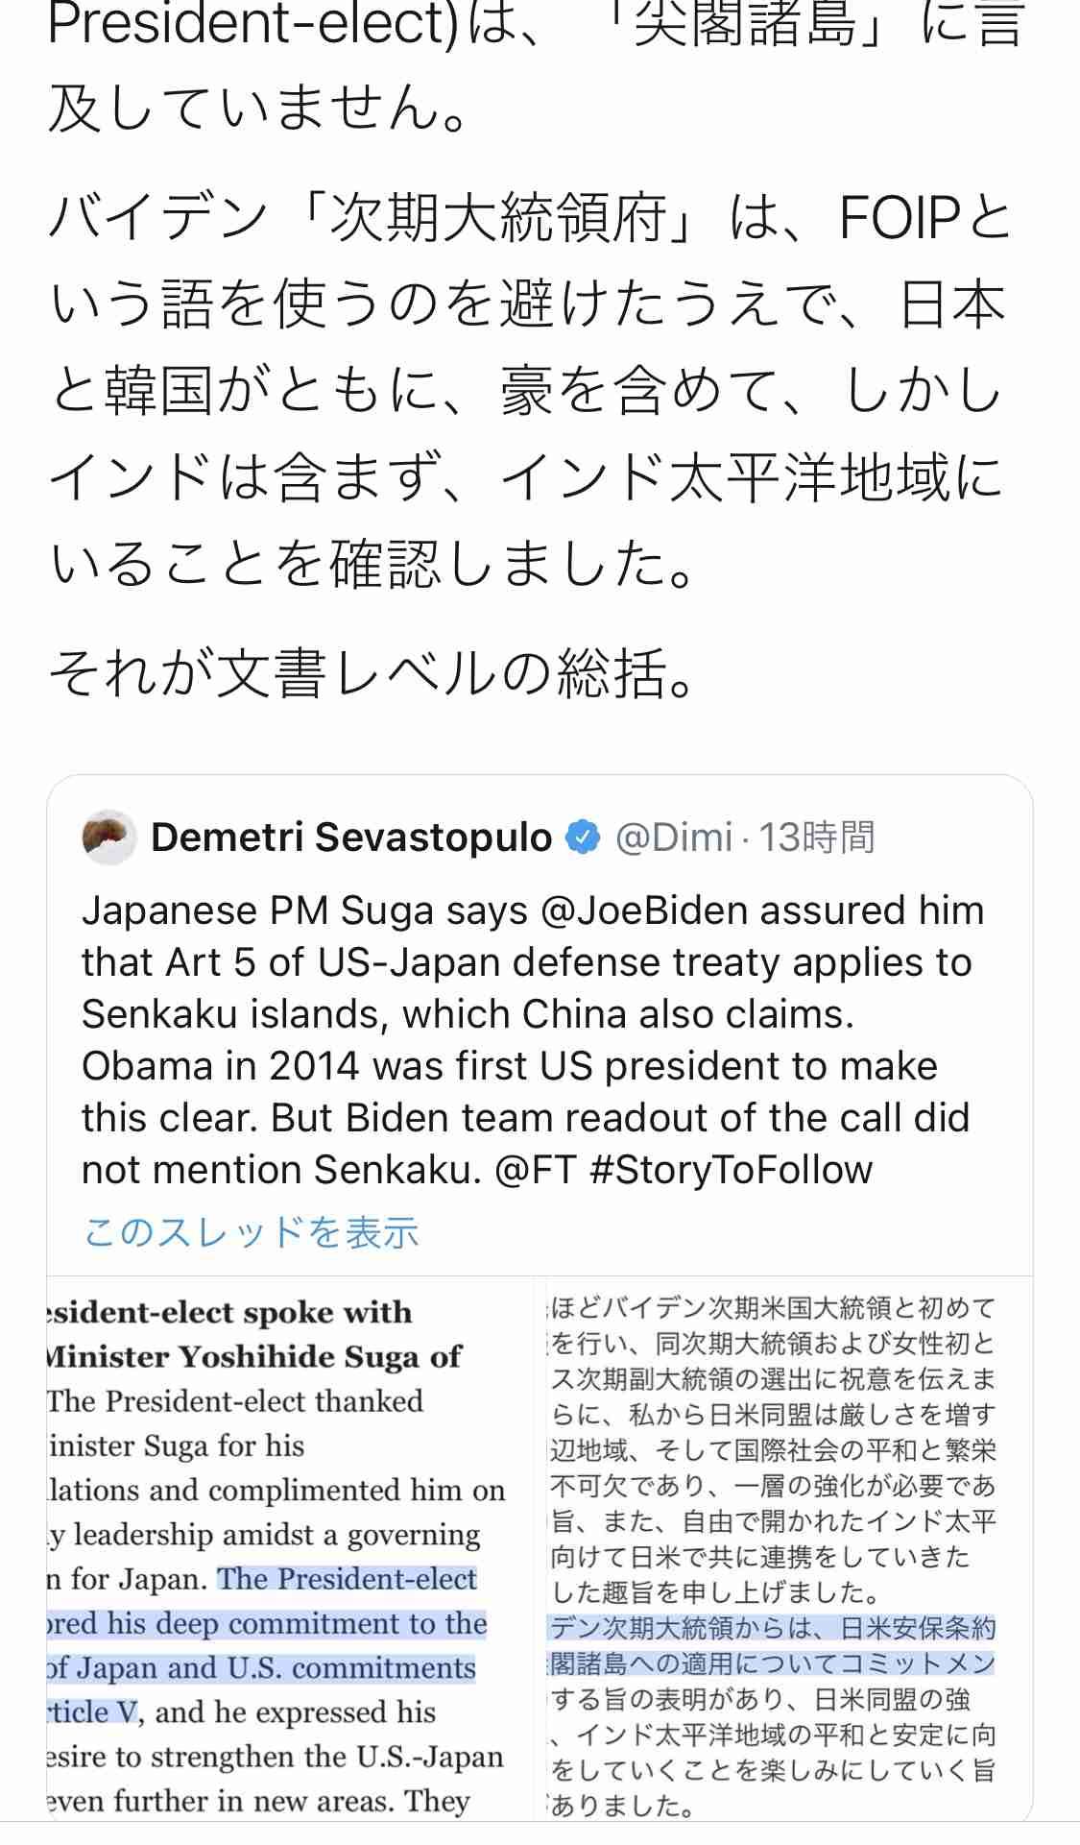This screenshot has height=1845, width=1080.
Task: Click the 13時間 timestamp
Action: pos(817,838)
